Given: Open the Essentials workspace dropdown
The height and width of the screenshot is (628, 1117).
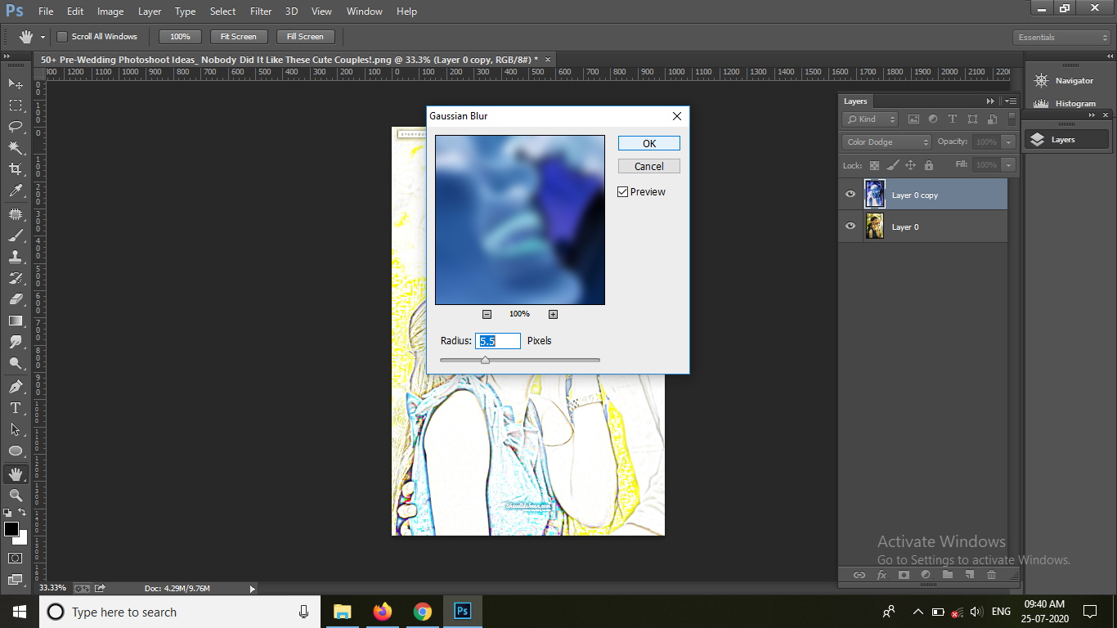Looking at the screenshot, I should (1061, 38).
